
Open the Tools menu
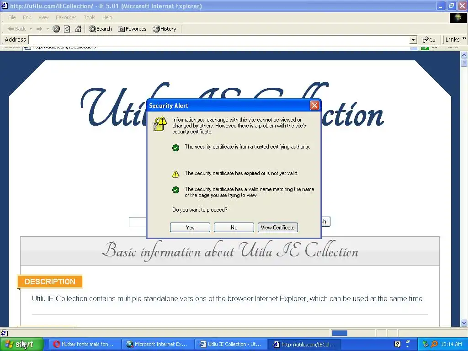pyautogui.click(x=89, y=17)
